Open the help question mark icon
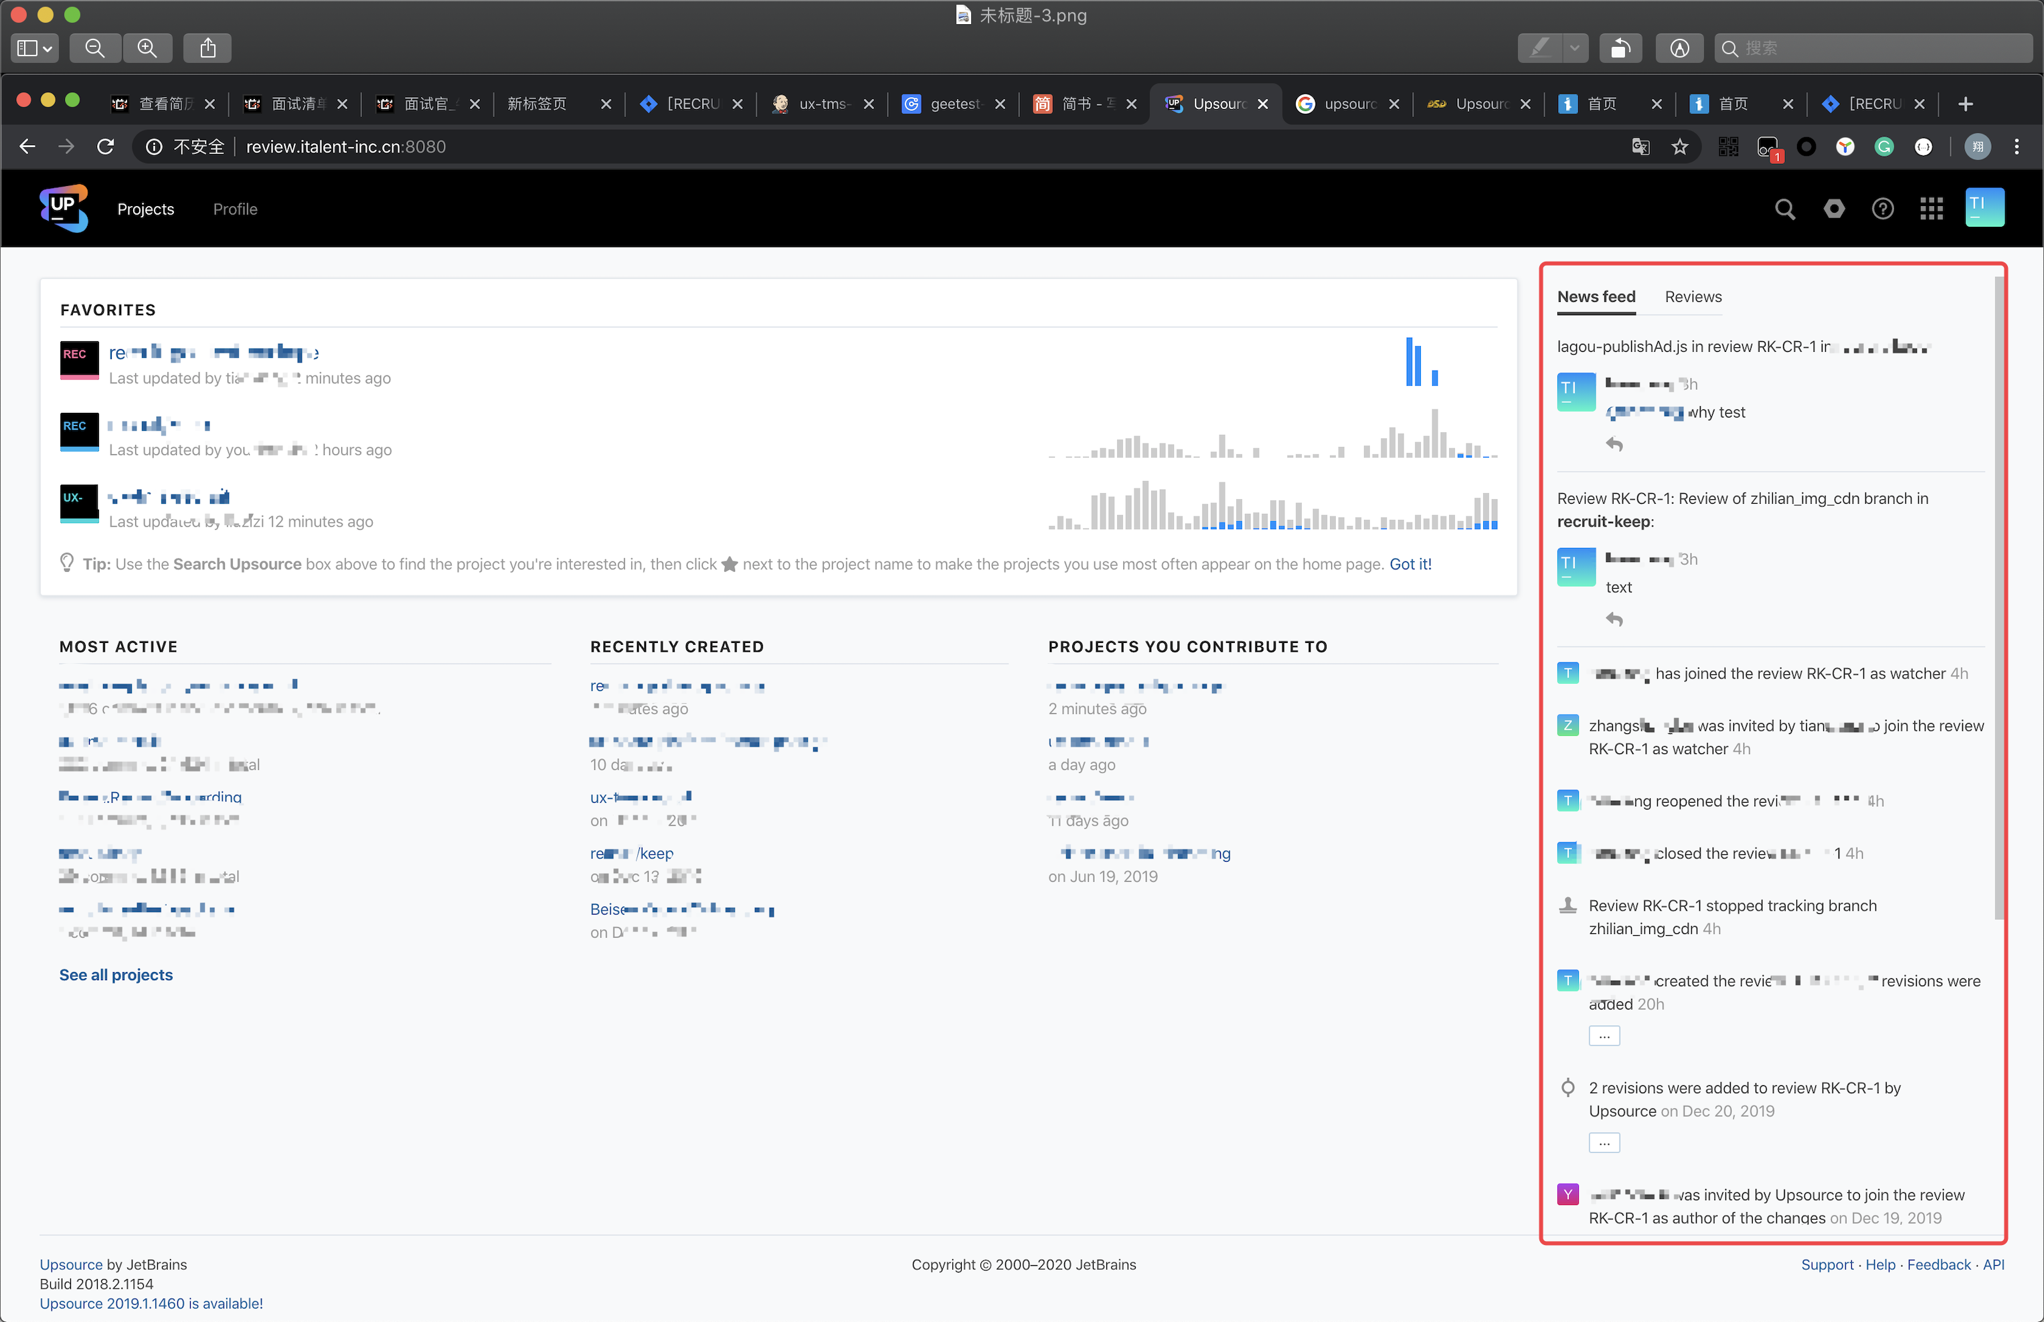 1883,209
